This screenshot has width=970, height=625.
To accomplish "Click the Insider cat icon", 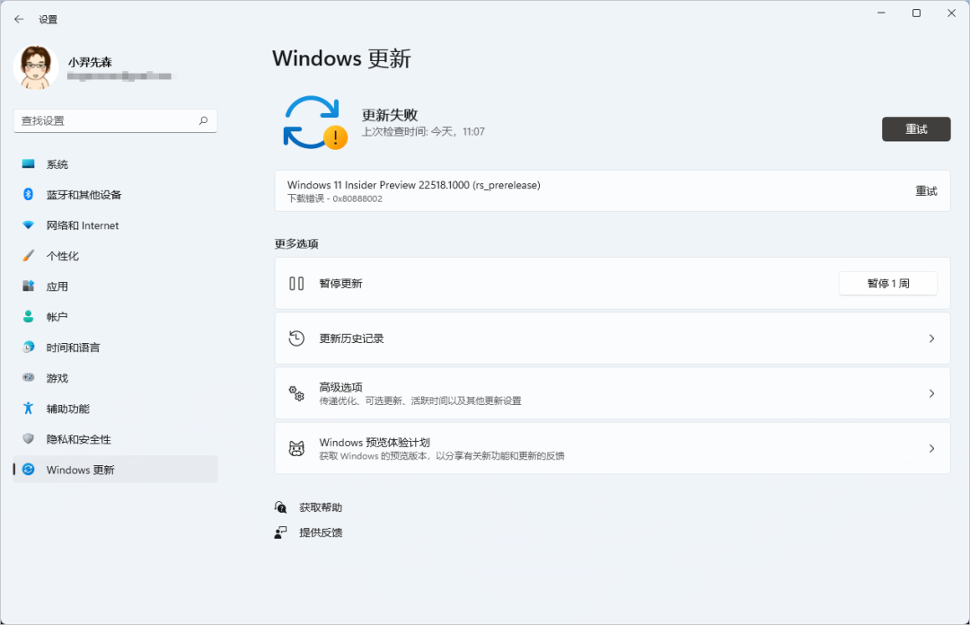I will click(x=296, y=449).
